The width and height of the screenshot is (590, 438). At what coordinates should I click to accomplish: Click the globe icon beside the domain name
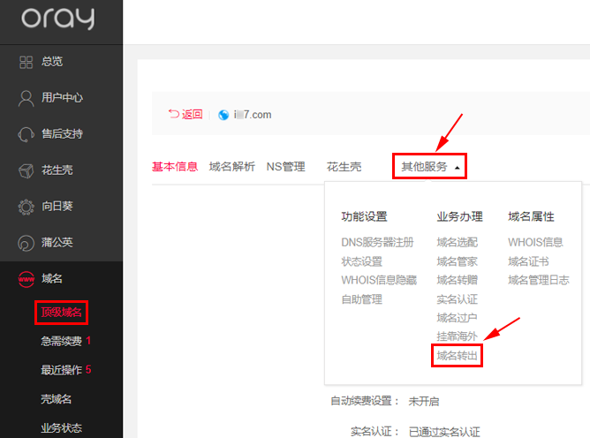pos(223,115)
